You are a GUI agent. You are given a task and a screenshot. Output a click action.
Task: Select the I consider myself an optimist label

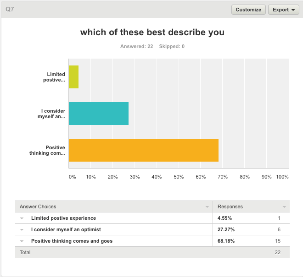pyautogui.click(x=66, y=229)
